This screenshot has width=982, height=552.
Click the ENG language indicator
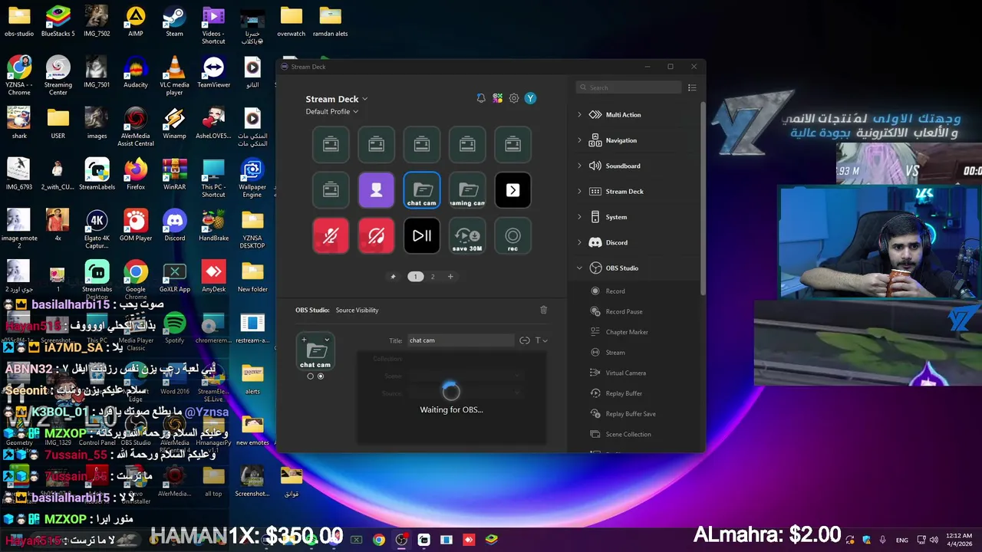902,540
